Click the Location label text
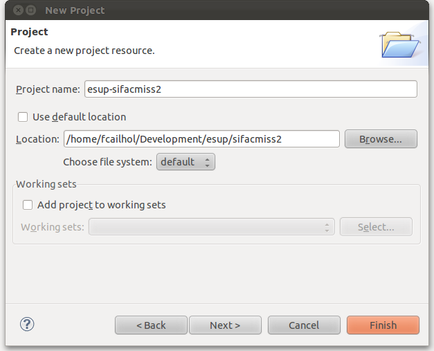 [x=37, y=139]
